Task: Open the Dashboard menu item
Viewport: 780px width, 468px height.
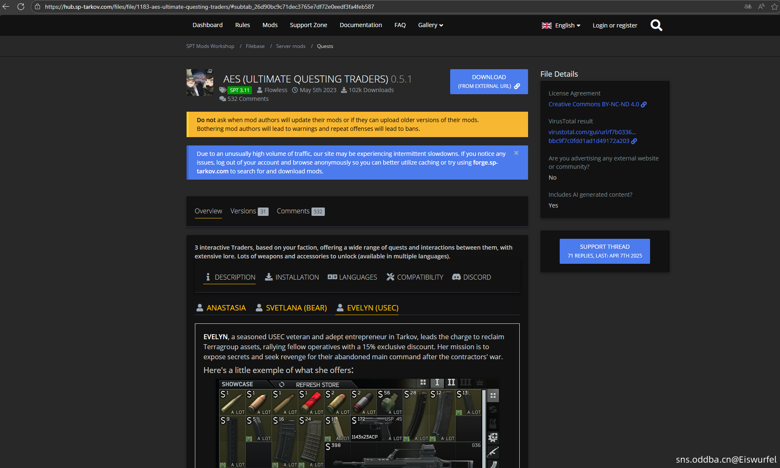Action: click(x=207, y=25)
